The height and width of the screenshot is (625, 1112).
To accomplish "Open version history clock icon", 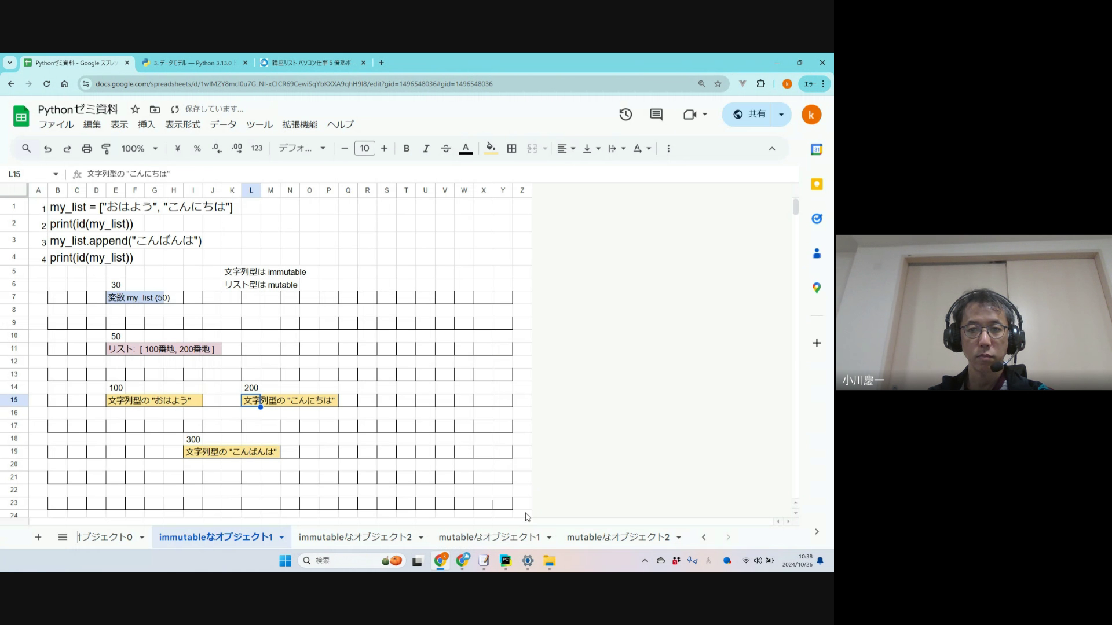I will (625, 115).
